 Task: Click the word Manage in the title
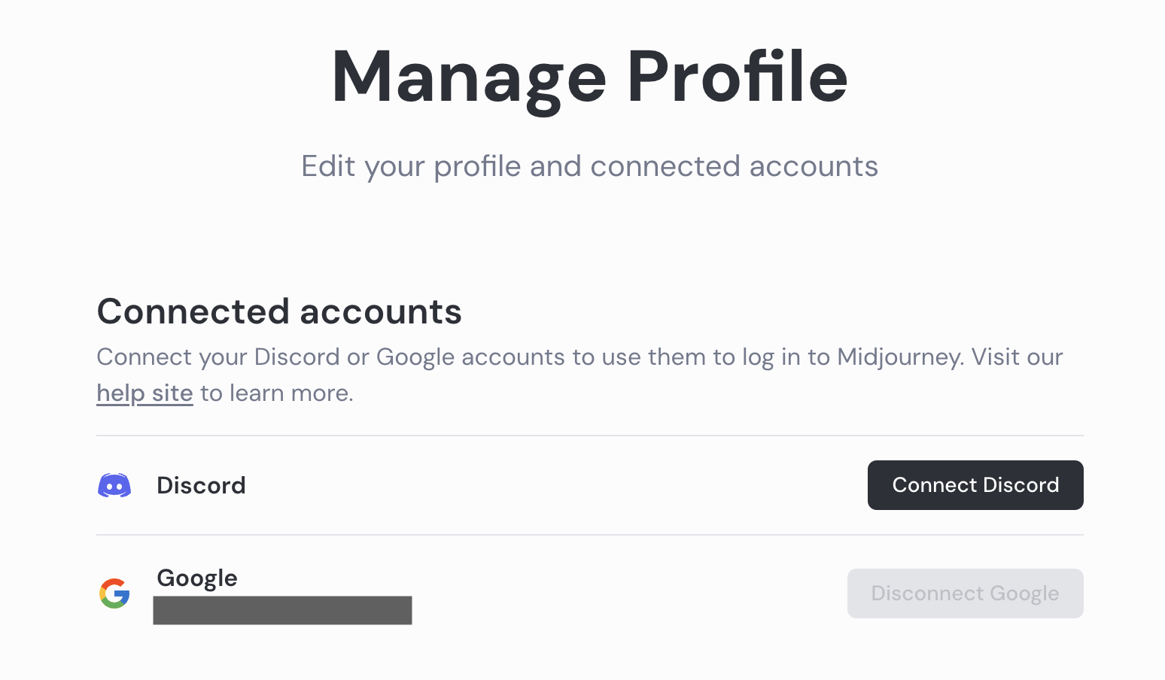(x=469, y=77)
